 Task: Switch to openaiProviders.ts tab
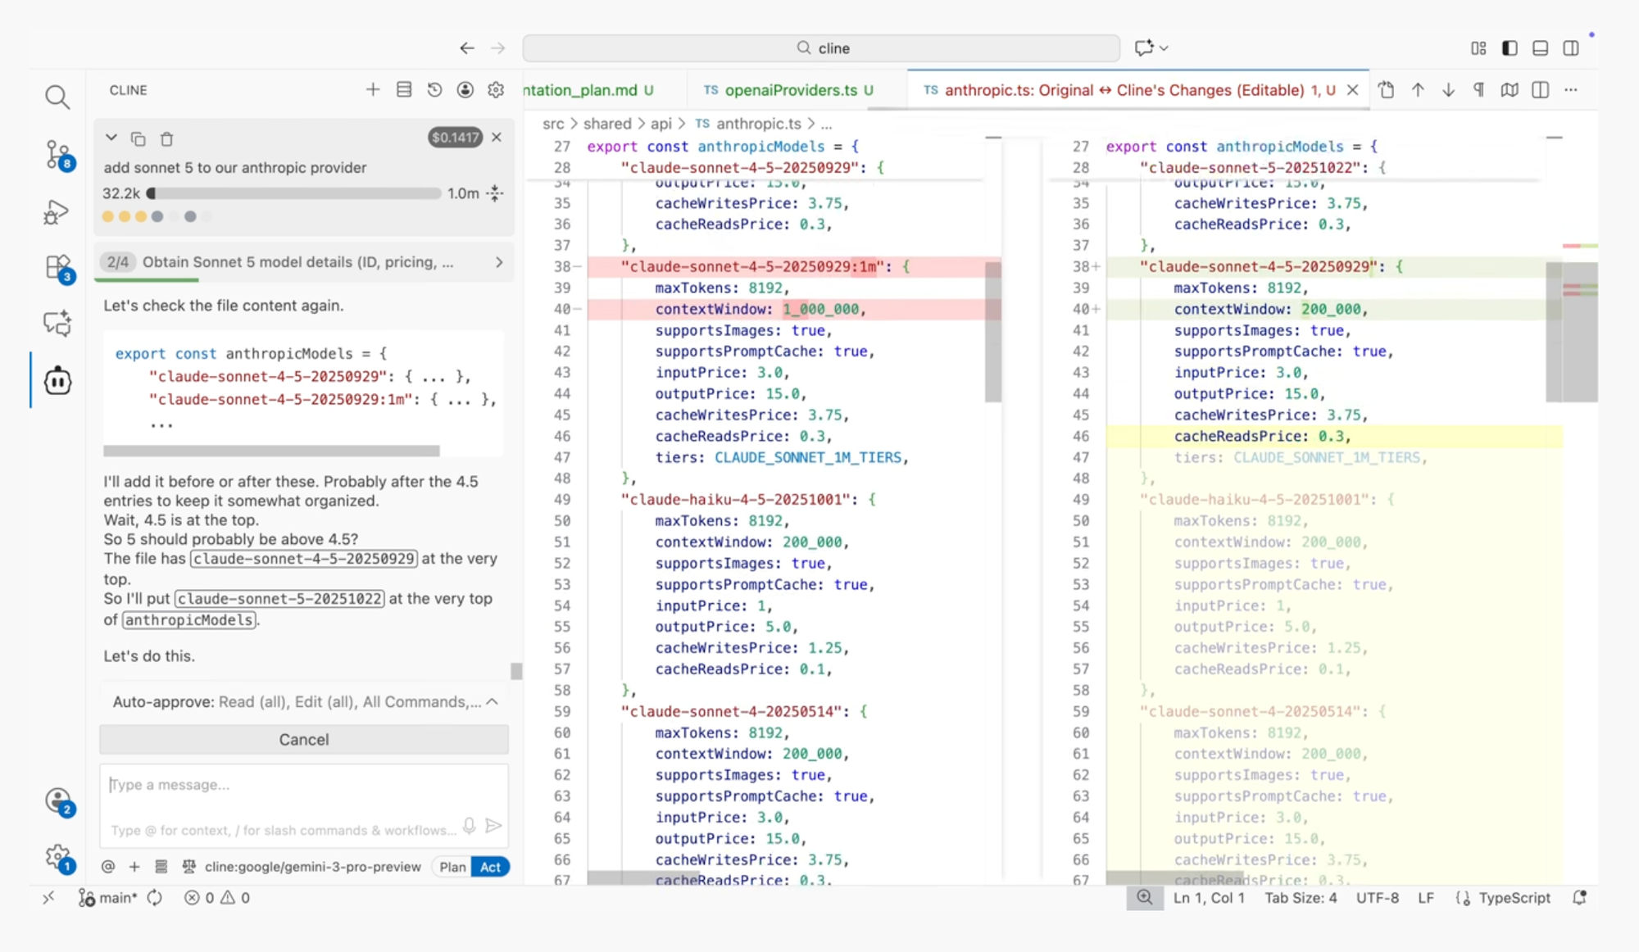[790, 90]
